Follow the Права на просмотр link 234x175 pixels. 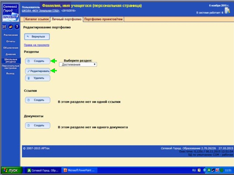(37, 45)
